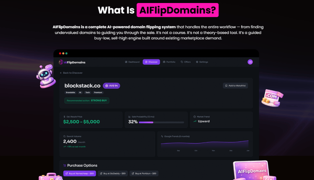Click Add to Watchlist button
314x180 pixels.
[x=235, y=86]
